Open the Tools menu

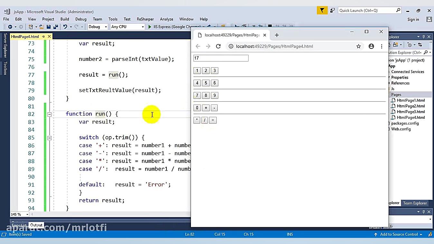click(x=113, y=19)
